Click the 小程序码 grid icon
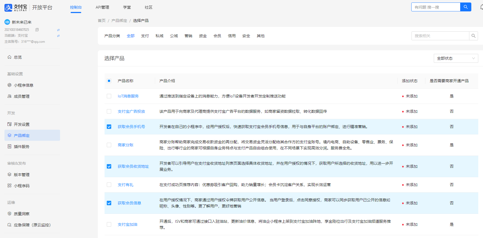The width and height of the screenshot is (483, 238). click(9, 186)
